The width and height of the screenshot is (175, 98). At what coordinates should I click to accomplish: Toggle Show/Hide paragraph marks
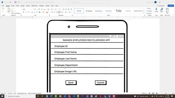coord(71,9)
